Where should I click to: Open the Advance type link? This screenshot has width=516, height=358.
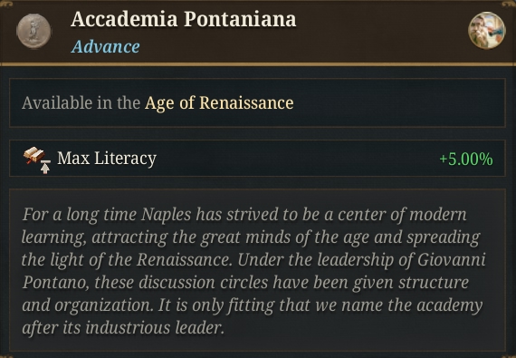[x=106, y=46]
